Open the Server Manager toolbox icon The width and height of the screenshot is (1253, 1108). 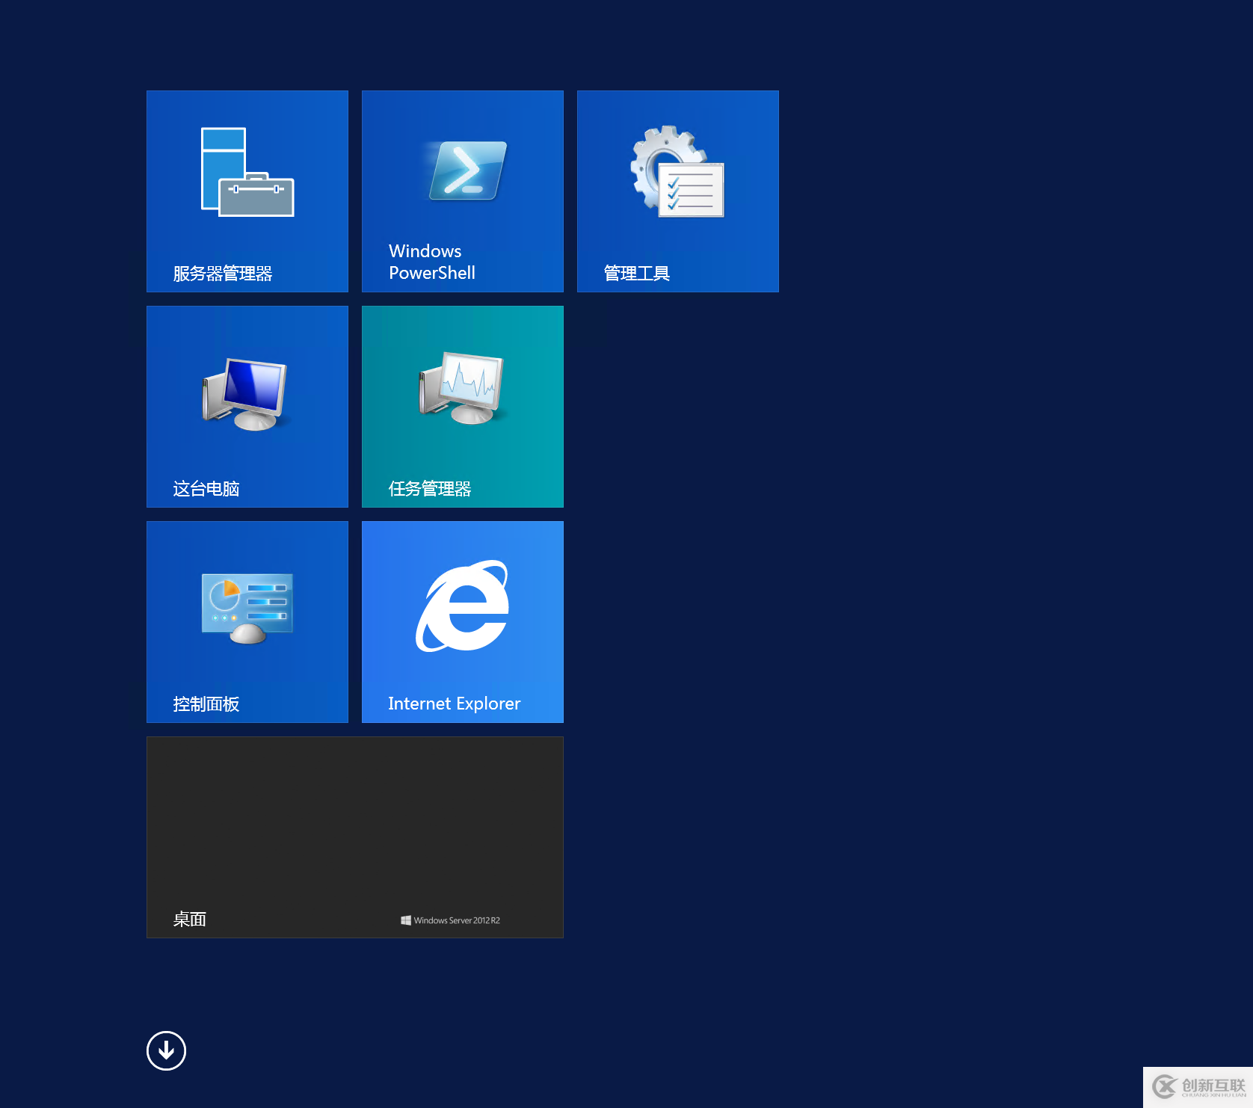(247, 173)
